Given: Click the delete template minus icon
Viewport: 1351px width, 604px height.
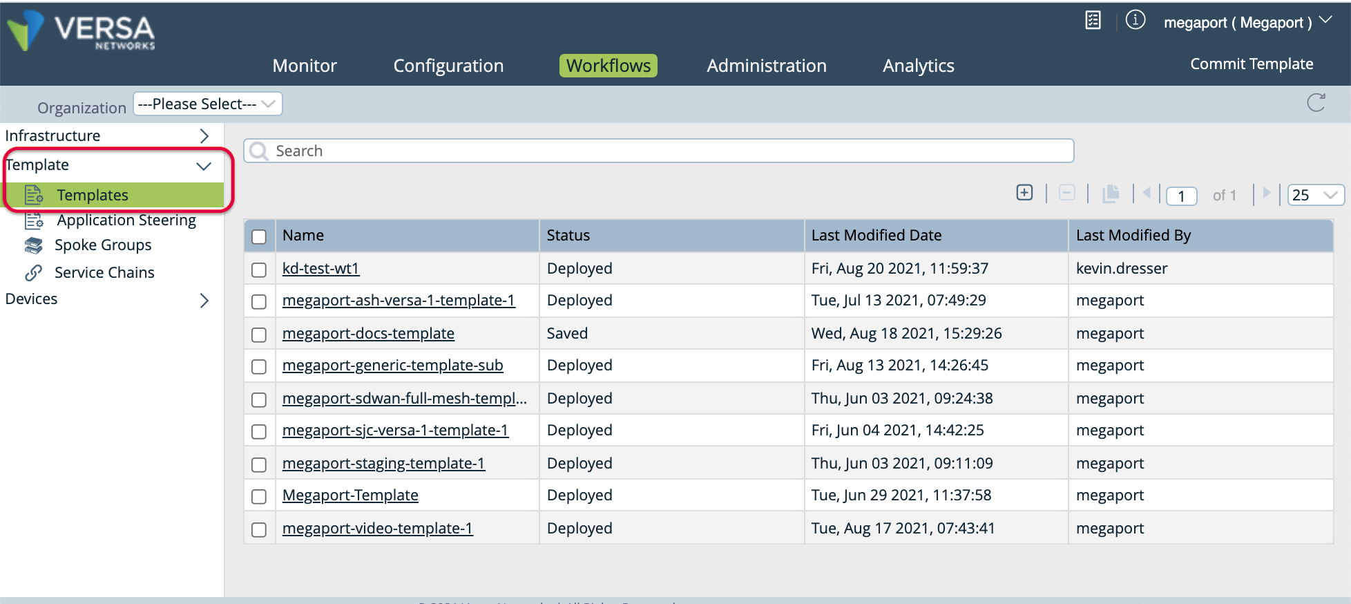Looking at the screenshot, I should (x=1066, y=193).
